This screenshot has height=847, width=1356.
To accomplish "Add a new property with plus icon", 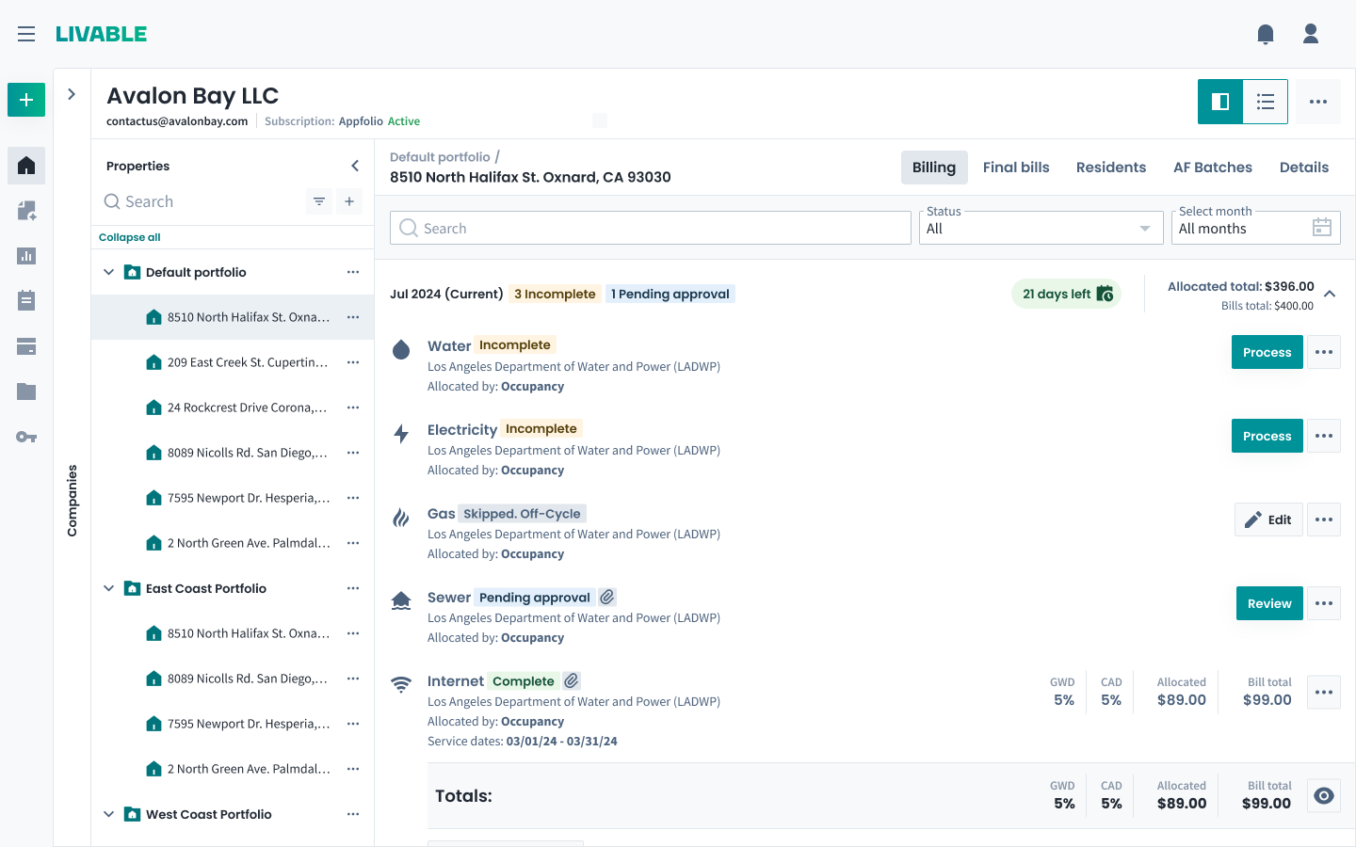I will (x=349, y=201).
